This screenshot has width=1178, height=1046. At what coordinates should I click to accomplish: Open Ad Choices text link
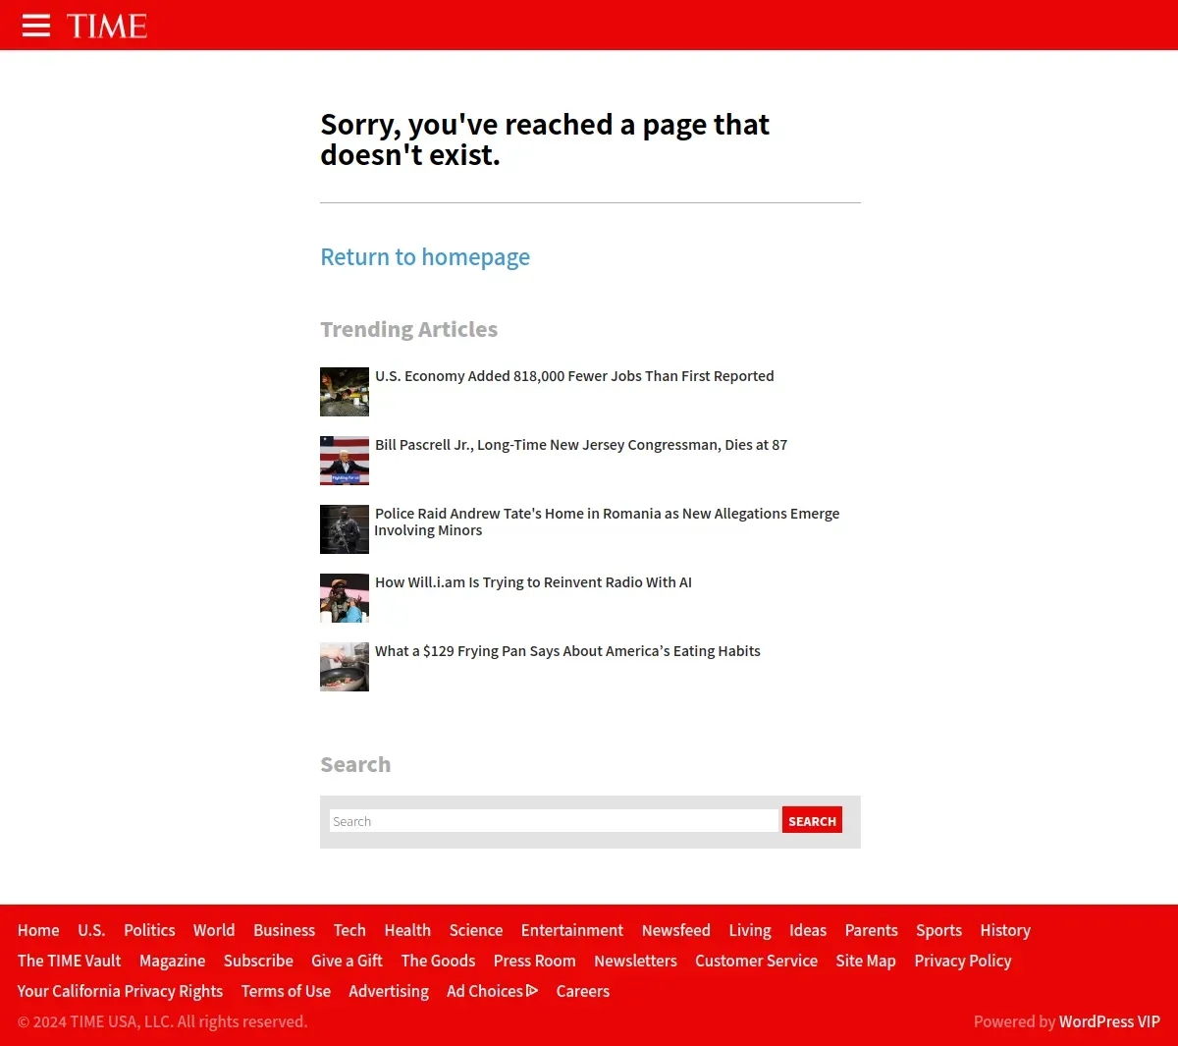click(x=485, y=991)
